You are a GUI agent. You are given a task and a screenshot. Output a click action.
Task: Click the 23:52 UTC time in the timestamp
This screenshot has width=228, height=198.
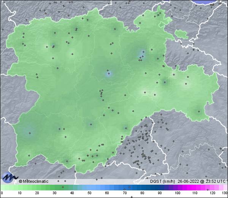point(215,181)
